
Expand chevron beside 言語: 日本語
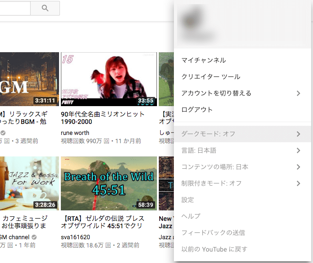[x=298, y=150]
